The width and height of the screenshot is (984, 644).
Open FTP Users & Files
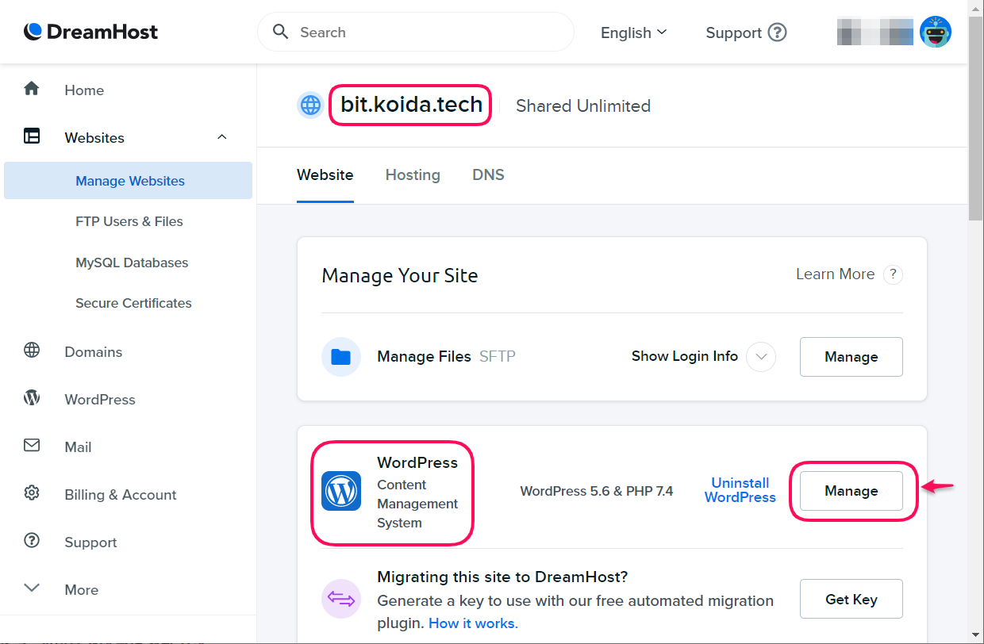pyautogui.click(x=129, y=221)
